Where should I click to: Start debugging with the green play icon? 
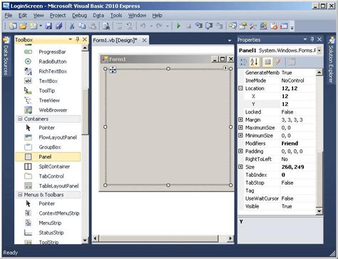pyautogui.click(x=178, y=26)
